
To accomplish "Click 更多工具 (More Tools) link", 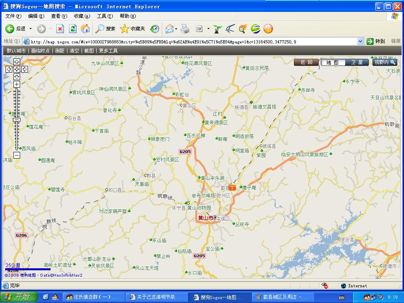I will point(108,51).
